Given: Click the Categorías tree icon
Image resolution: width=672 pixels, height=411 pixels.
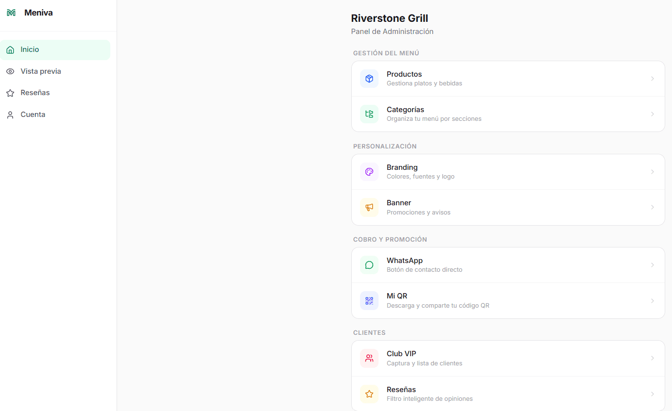Looking at the screenshot, I should (x=369, y=114).
